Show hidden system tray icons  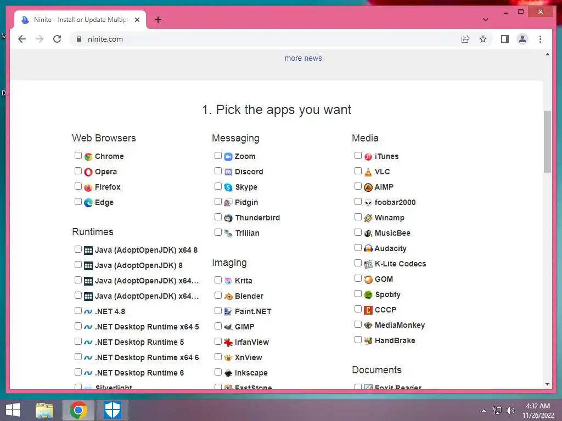coord(484,411)
